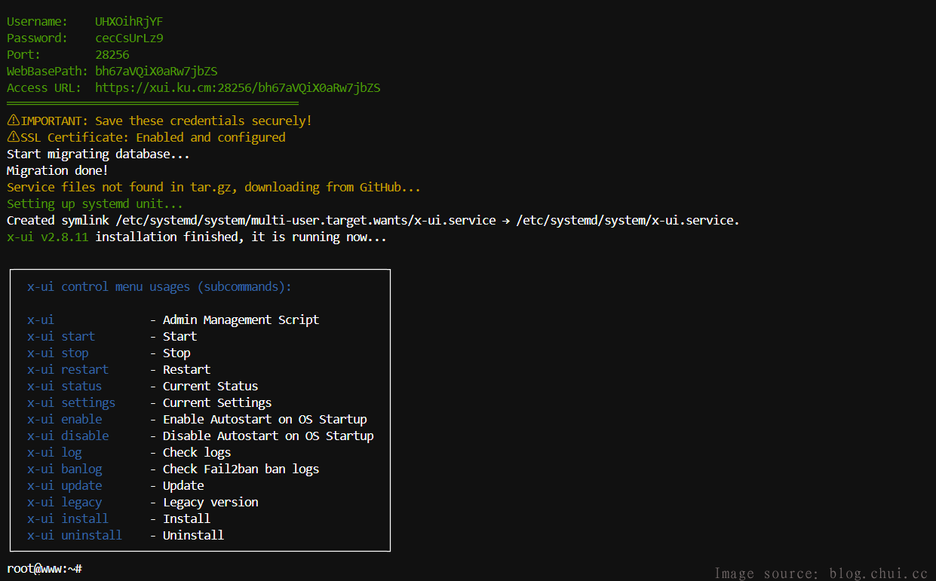Click the 'x-ui v2.8.11' version text

point(48,237)
